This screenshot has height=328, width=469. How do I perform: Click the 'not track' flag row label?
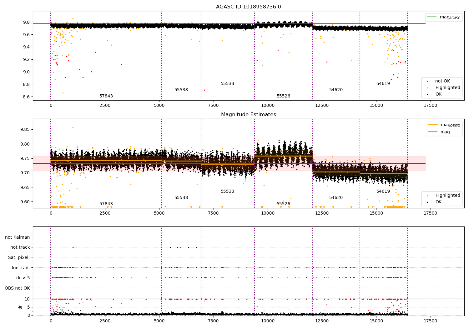click(x=20, y=247)
